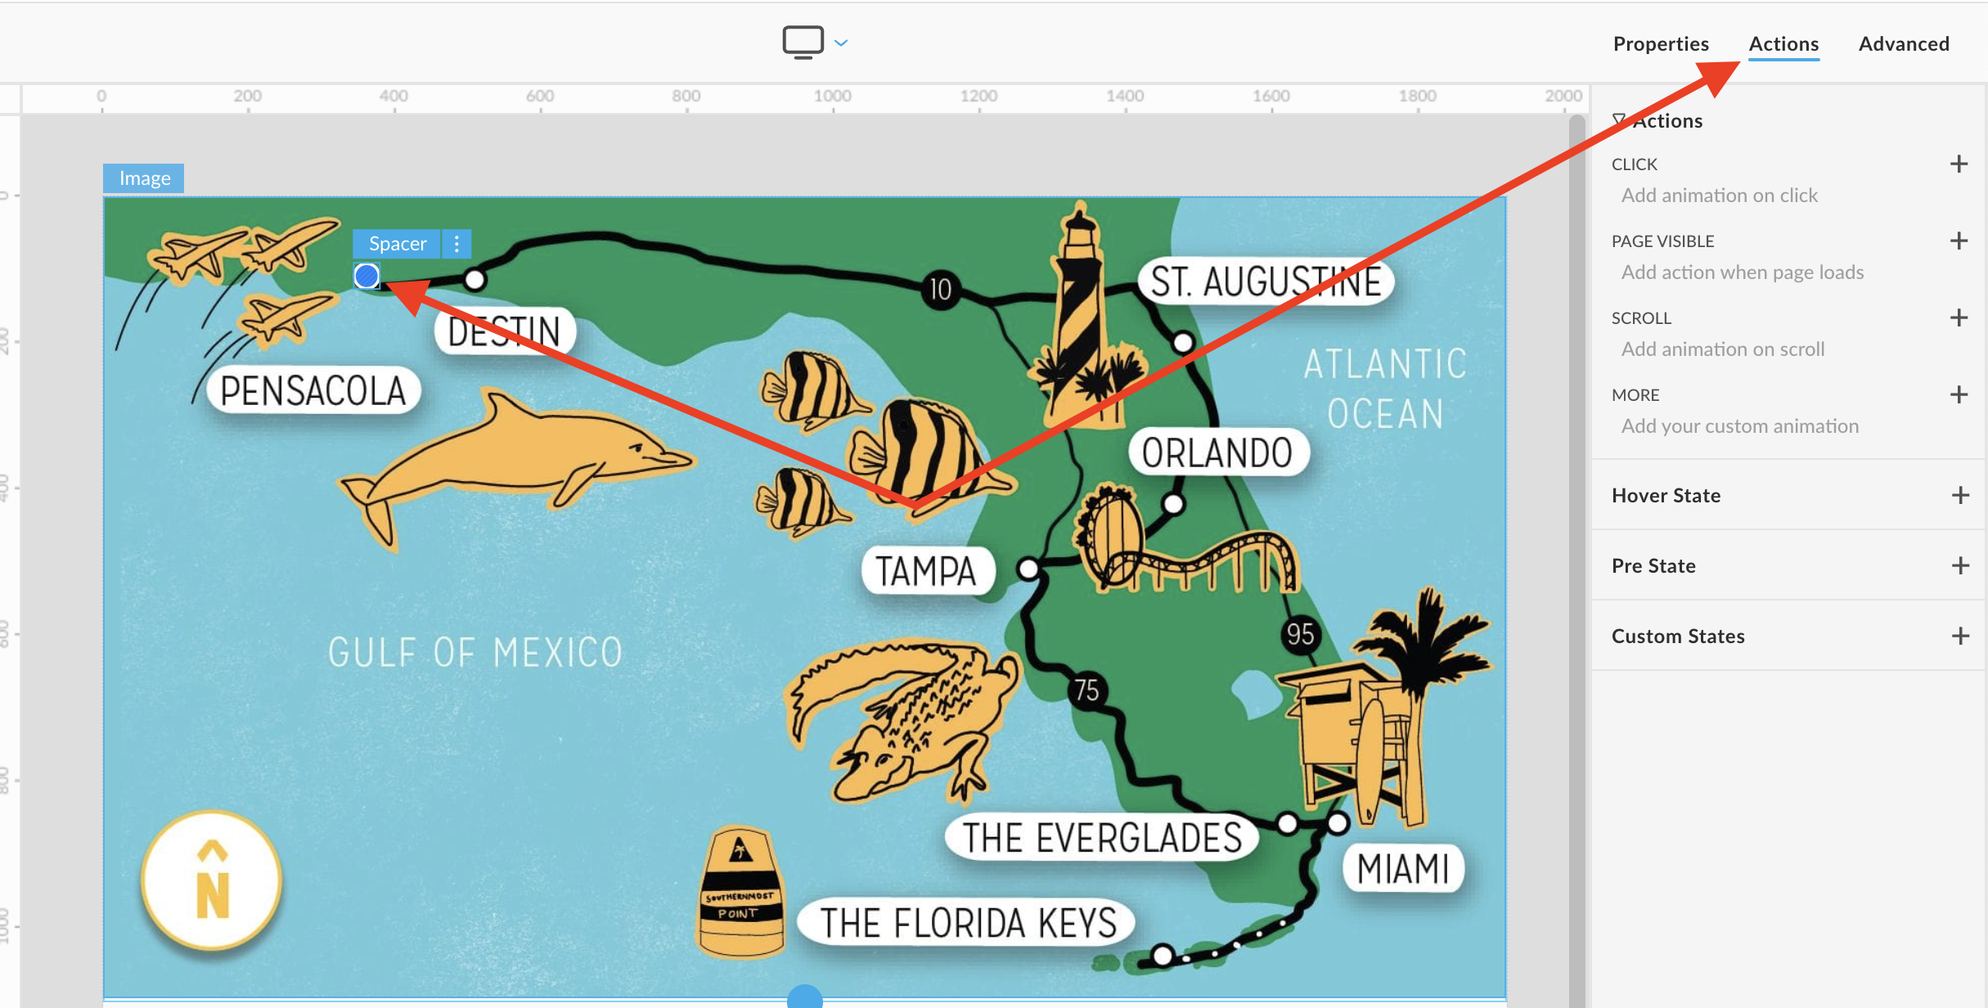The height and width of the screenshot is (1008, 1988).
Task: Expand Pre State with plus icon
Action: point(1960,565)
